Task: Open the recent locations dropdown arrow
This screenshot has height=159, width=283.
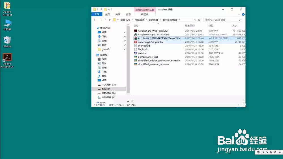Action: click(x=105, y=20)
